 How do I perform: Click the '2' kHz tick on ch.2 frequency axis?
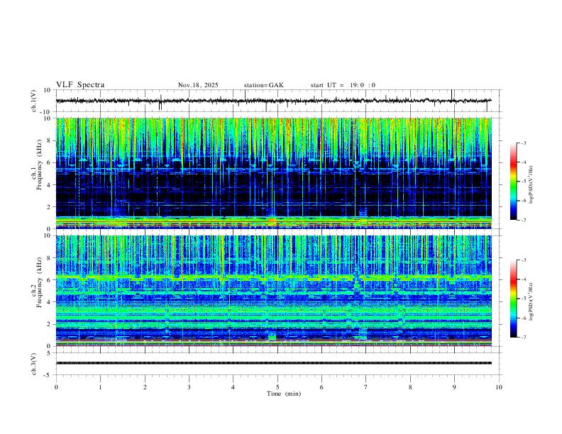point(49,324)
